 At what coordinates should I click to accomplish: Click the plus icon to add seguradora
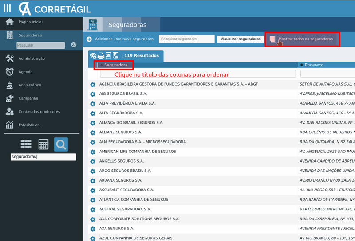coord(89,39)
